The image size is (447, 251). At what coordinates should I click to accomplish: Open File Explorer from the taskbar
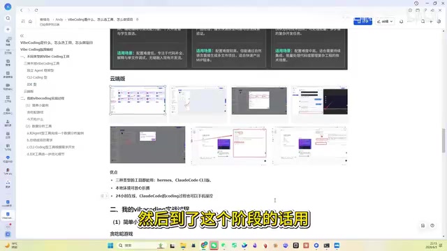click(183, 245)
